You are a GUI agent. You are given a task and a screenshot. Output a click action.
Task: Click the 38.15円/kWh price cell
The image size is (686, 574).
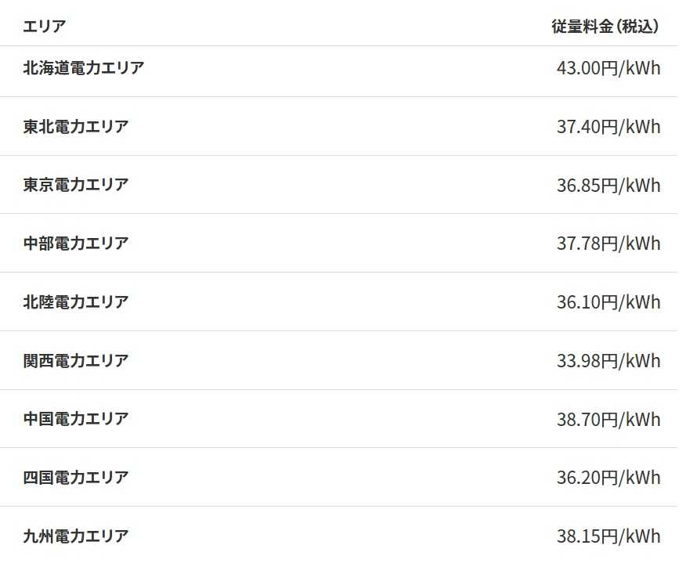tap(608, 536)
